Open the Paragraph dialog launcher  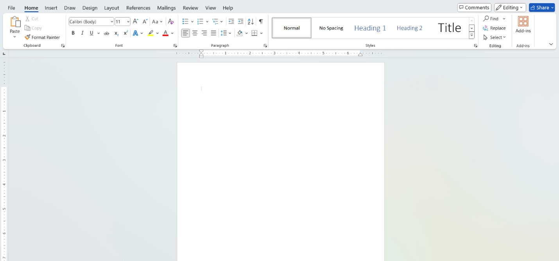click(265, 45)
